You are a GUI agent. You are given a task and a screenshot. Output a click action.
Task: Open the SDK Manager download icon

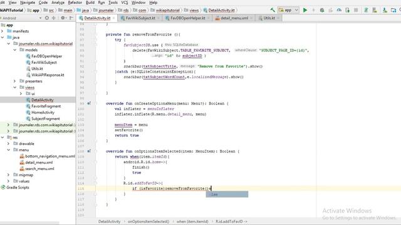[385, 10]
